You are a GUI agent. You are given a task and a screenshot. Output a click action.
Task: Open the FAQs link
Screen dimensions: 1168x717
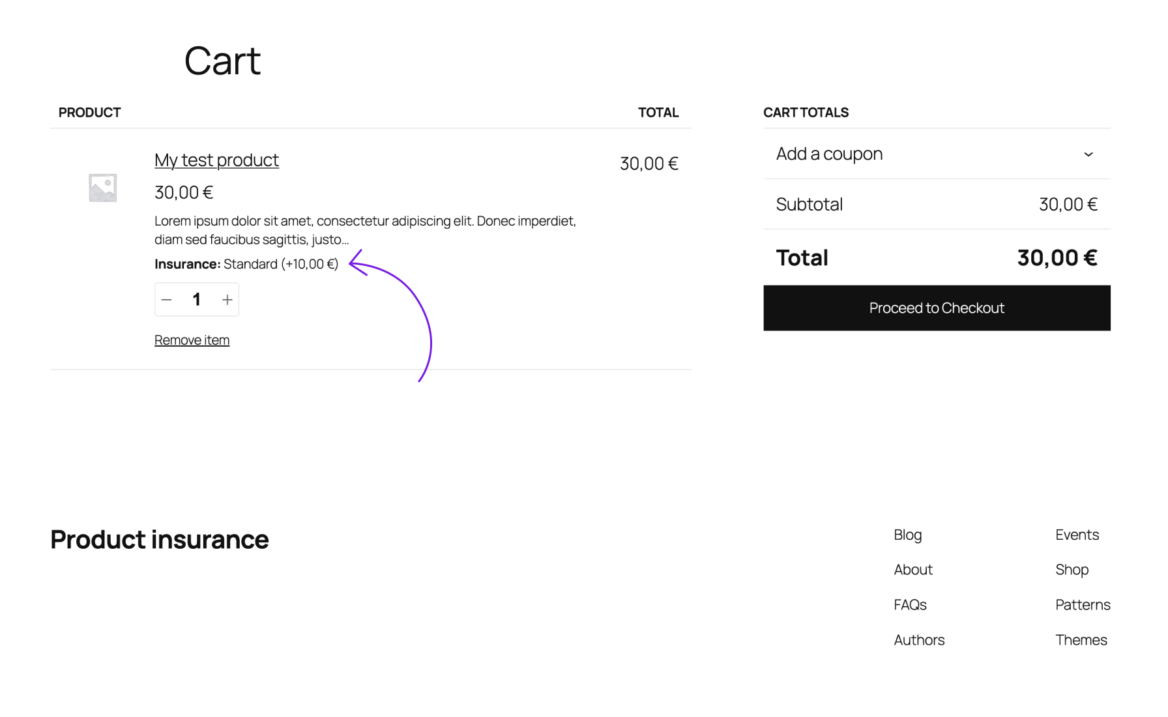click(910, 605)
